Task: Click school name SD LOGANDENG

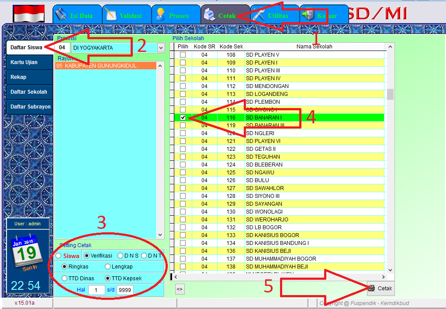Action: [267, 94]
